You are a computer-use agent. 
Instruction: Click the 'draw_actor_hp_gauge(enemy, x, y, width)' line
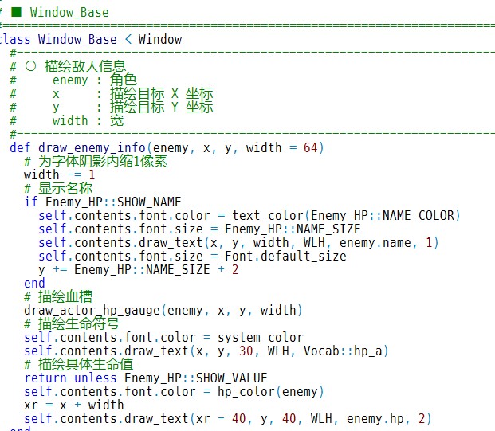[x=163, y=311]
